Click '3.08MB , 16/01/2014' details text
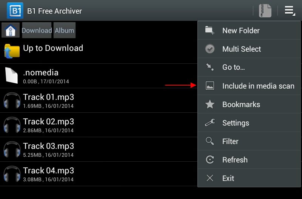This screenshot has width=302, height=199. 48,179
